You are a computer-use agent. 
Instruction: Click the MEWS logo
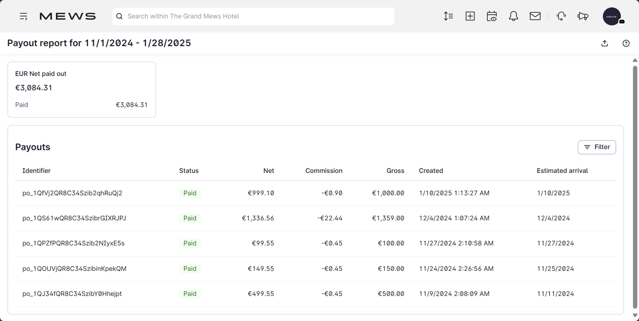pos(67,16)
